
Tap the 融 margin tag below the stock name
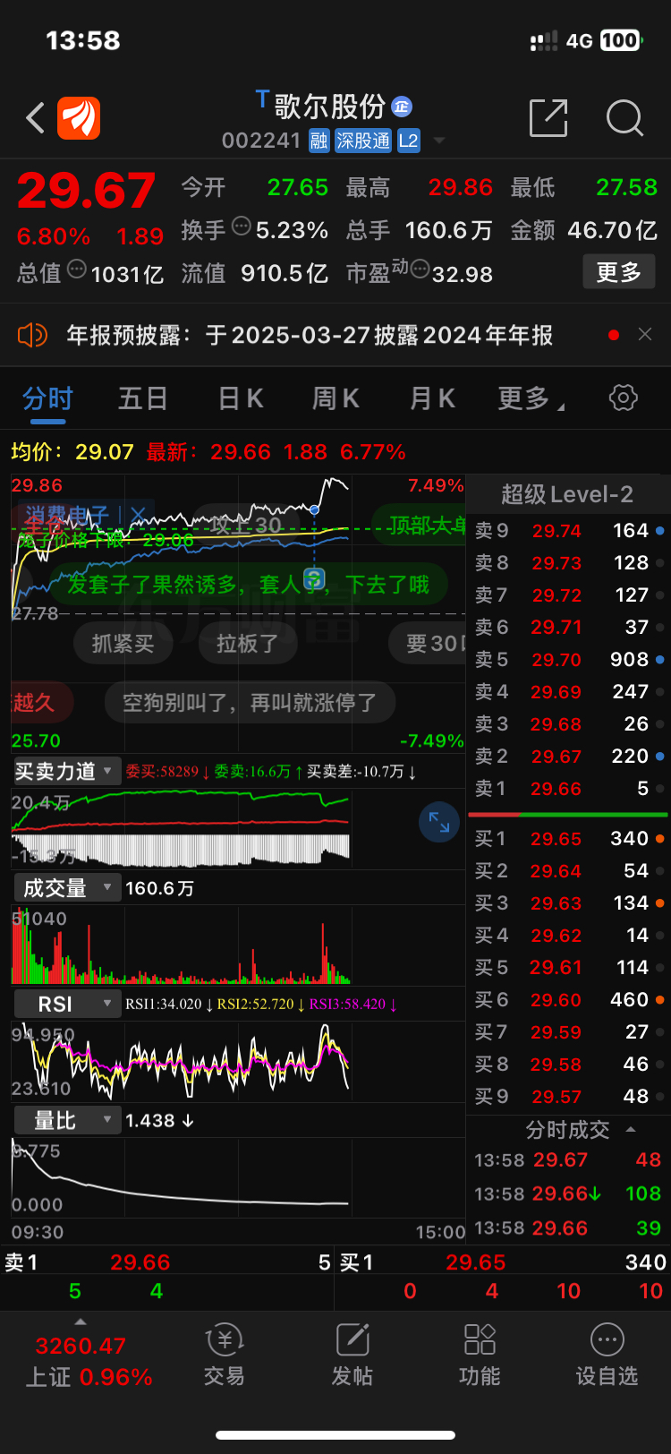pos(319,141)
